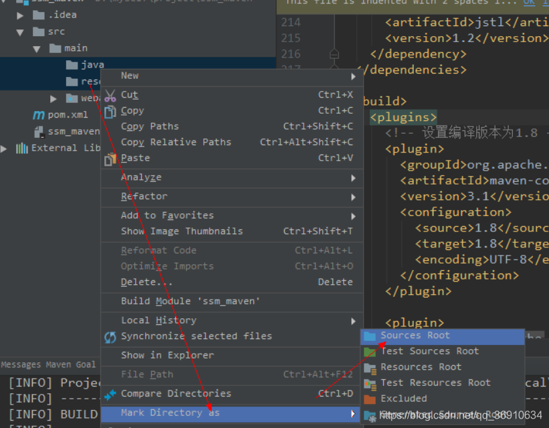Click the Cut scissors icon
Image resolution: width=549 pixels, height=428 pixels.
(x=110, y=95)
